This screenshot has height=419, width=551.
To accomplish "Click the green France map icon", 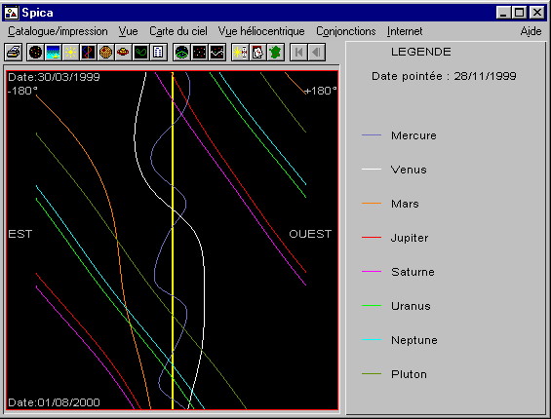I will (275, 53).
